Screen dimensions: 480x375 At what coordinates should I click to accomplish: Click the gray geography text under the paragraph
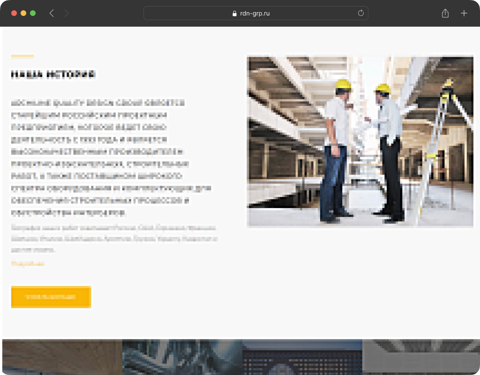point(114,239)
